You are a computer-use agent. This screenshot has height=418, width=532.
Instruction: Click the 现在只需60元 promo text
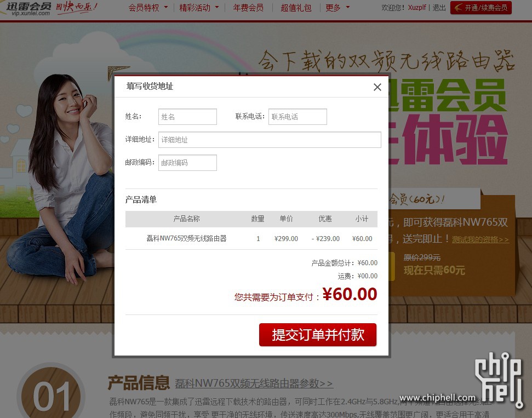434,271
